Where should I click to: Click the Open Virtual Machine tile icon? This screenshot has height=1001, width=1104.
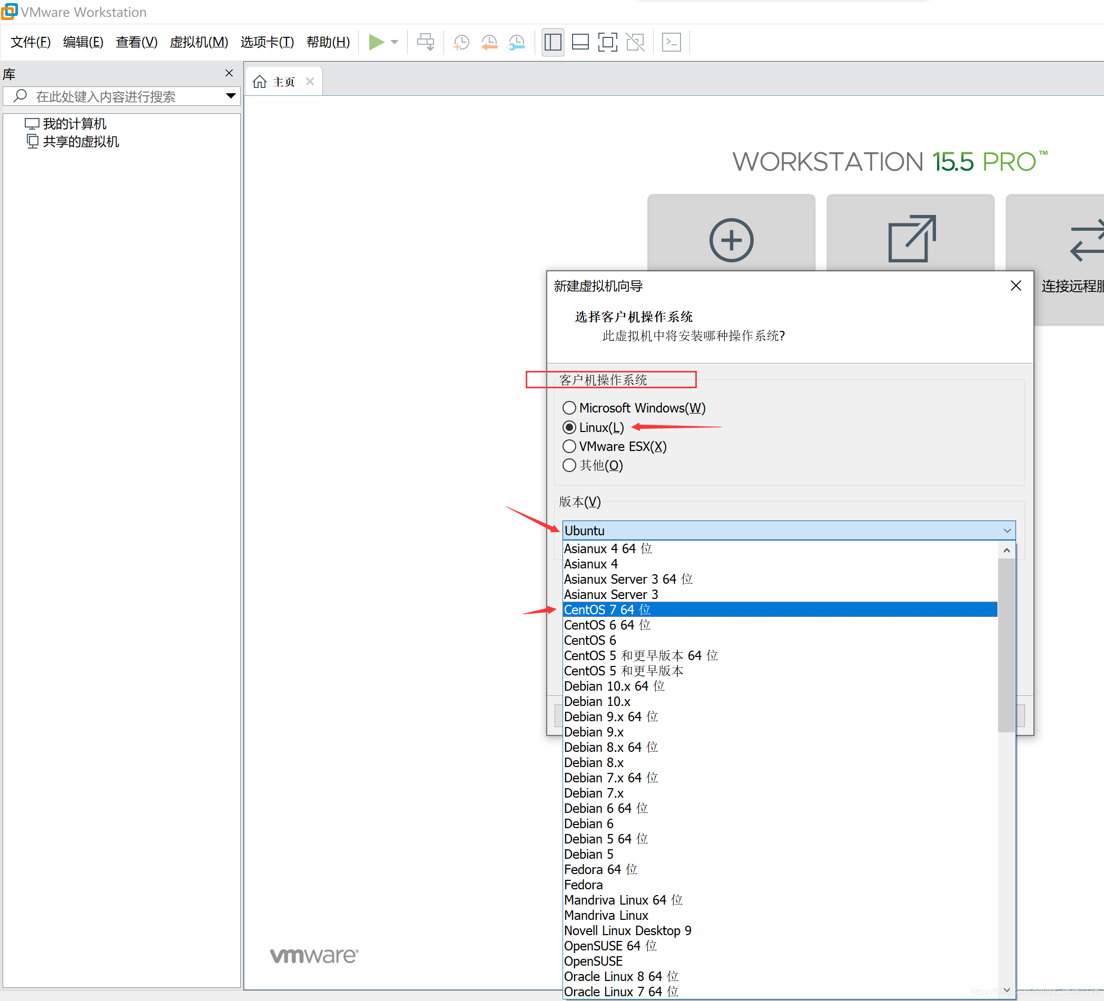911,239
